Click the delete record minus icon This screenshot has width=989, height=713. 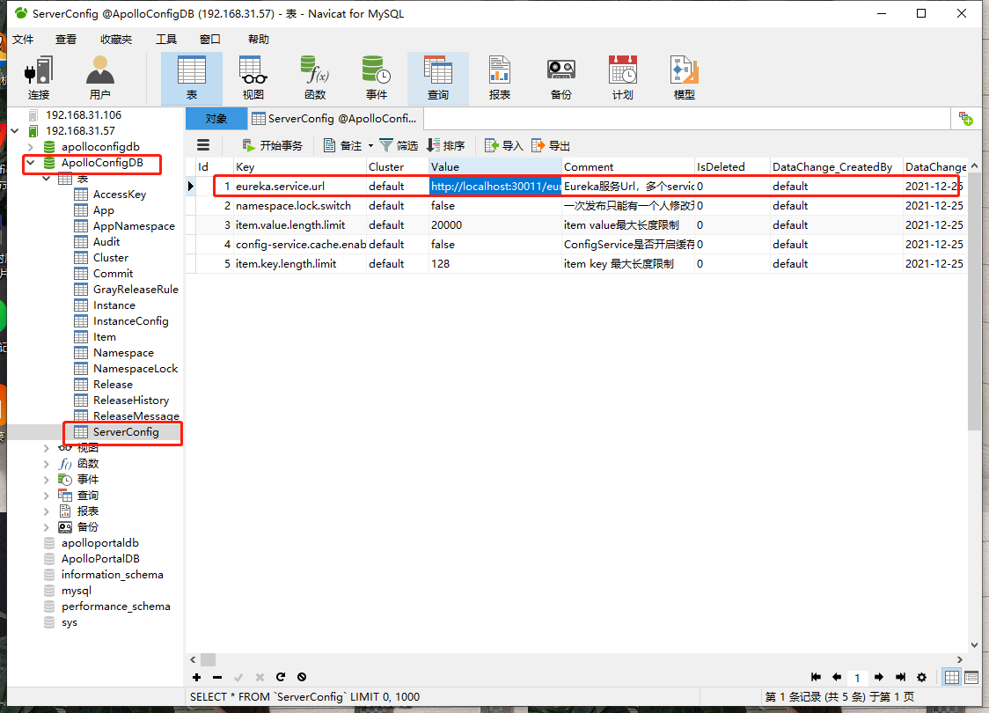pyautogui.click(x=217, y=677)
